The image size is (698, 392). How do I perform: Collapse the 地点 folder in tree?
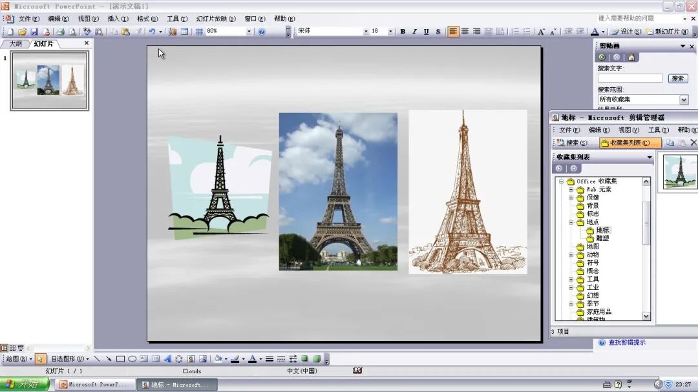pos(571,222)
